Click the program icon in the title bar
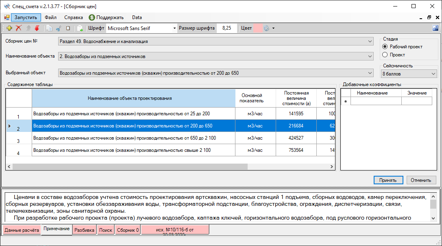The width and height of the screenshot is (442, 246). pyautogui.click(x=7, y=6)
